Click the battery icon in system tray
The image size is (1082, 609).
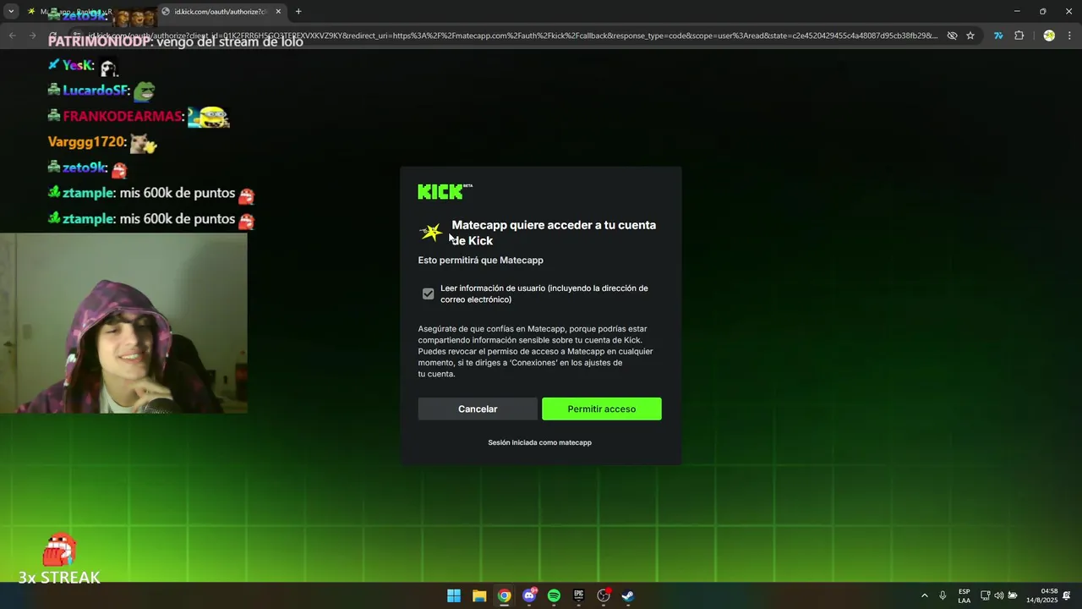pyautogui.click(x=1013, y=595)
